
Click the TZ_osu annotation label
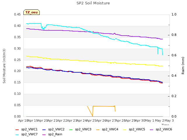(x=32, y=12)
